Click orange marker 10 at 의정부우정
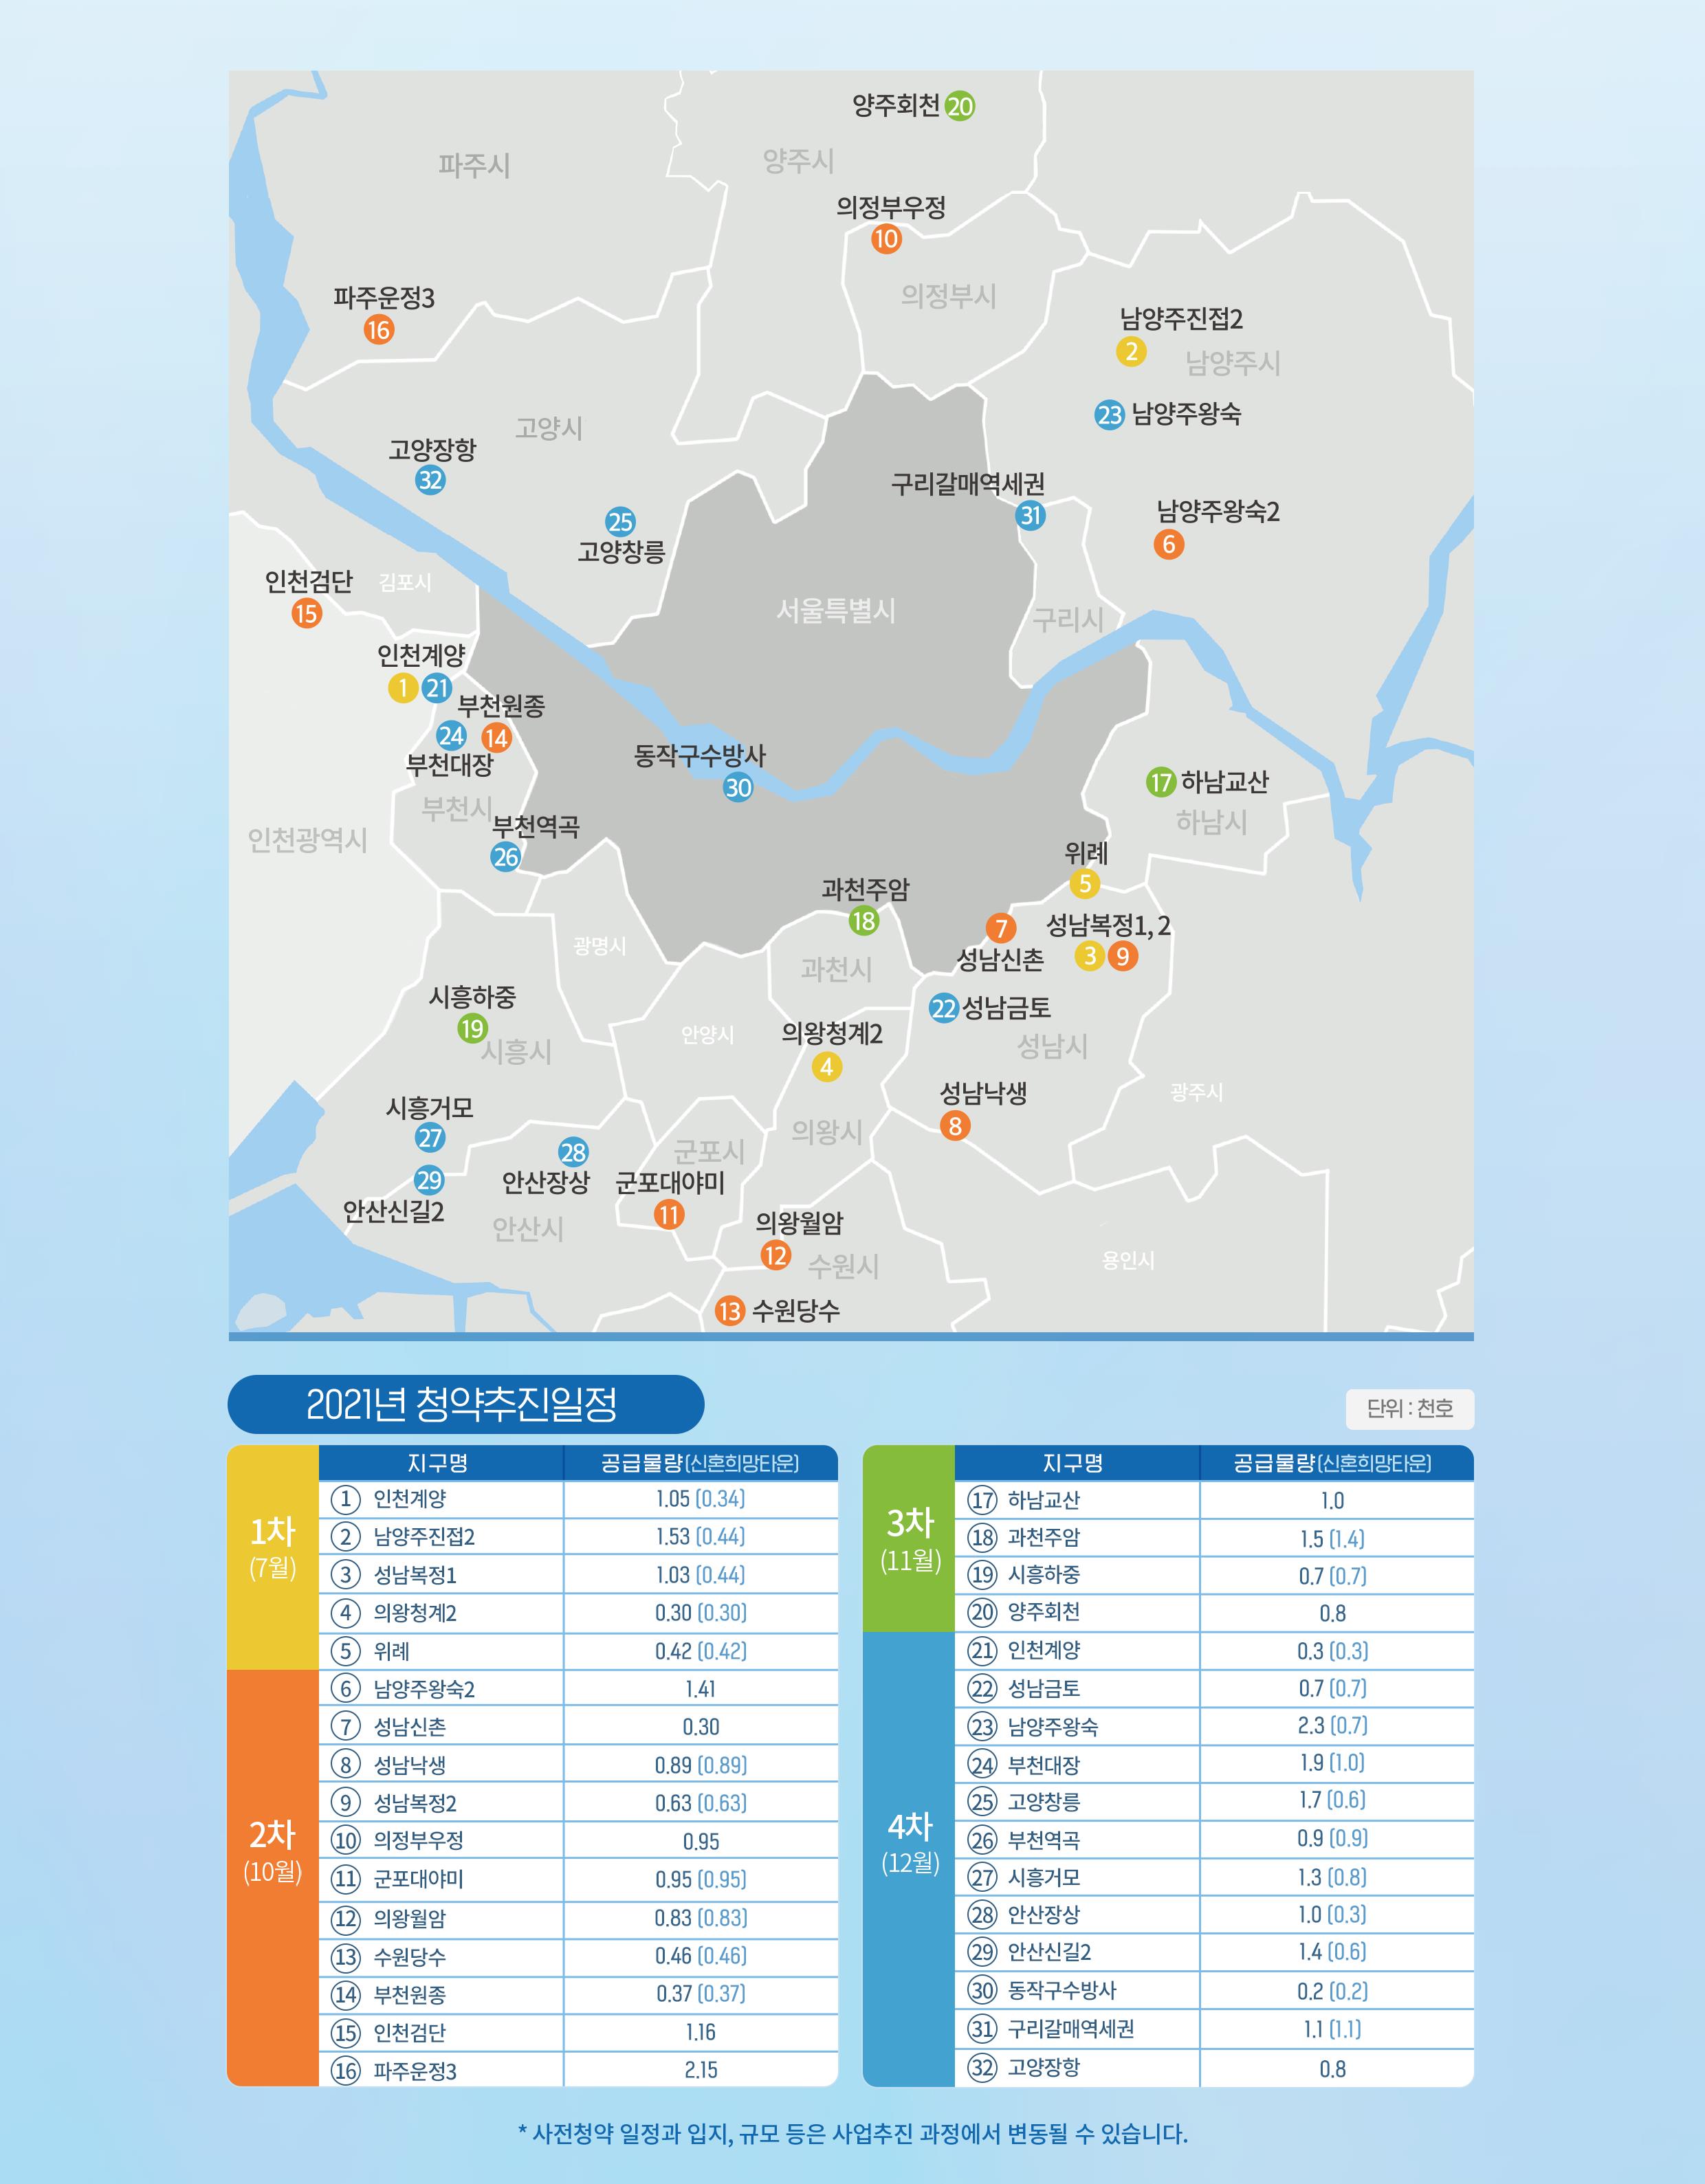The width and height of the screenshot is (1705, 2184). pyautogui.click(x=886, y=239)
